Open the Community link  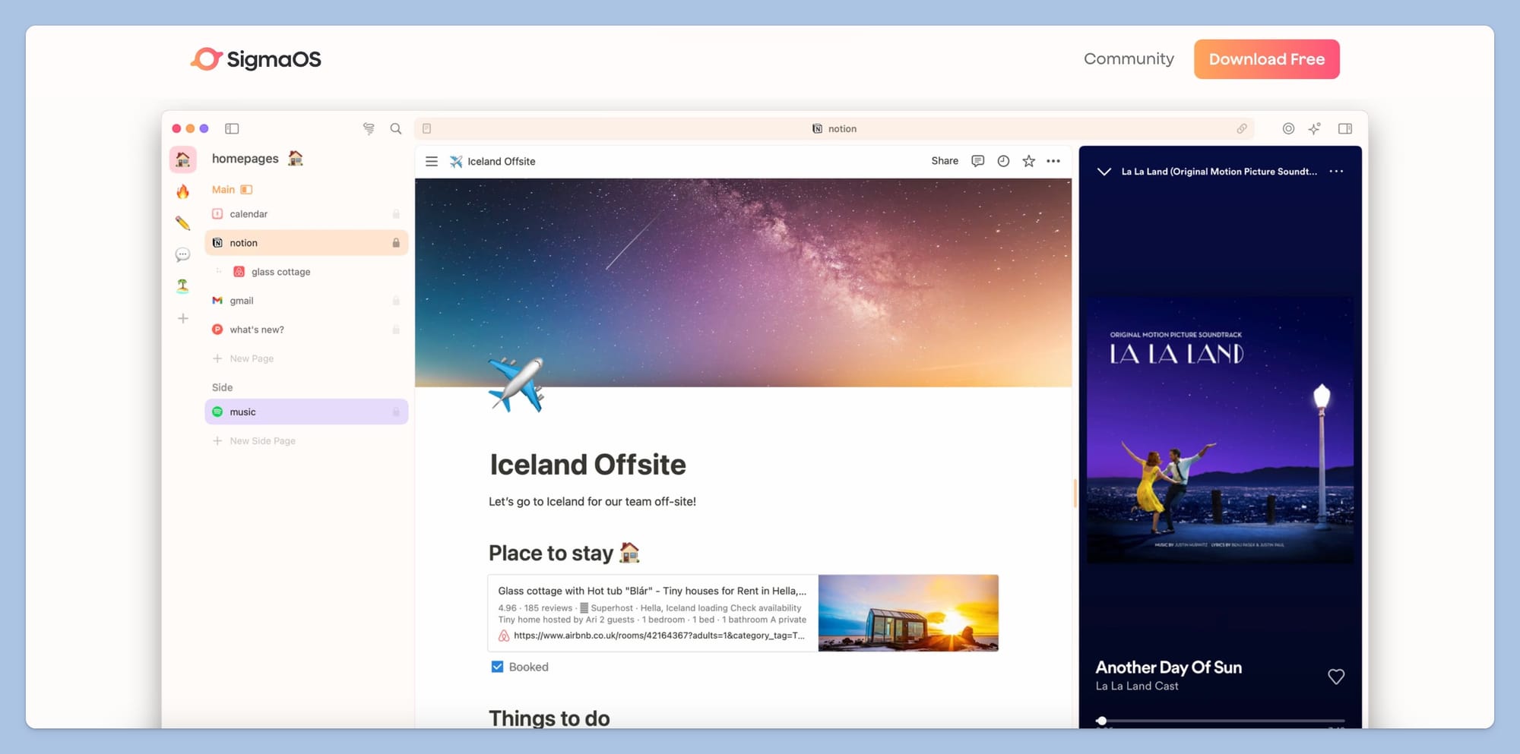coord(1129,58)
